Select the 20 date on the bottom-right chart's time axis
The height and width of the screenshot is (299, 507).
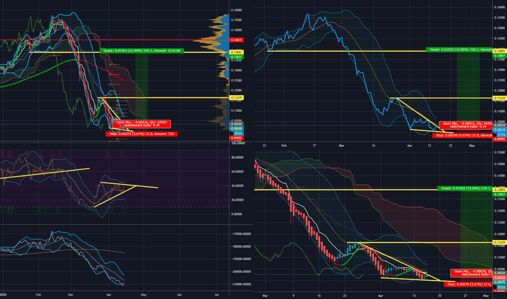440,296
